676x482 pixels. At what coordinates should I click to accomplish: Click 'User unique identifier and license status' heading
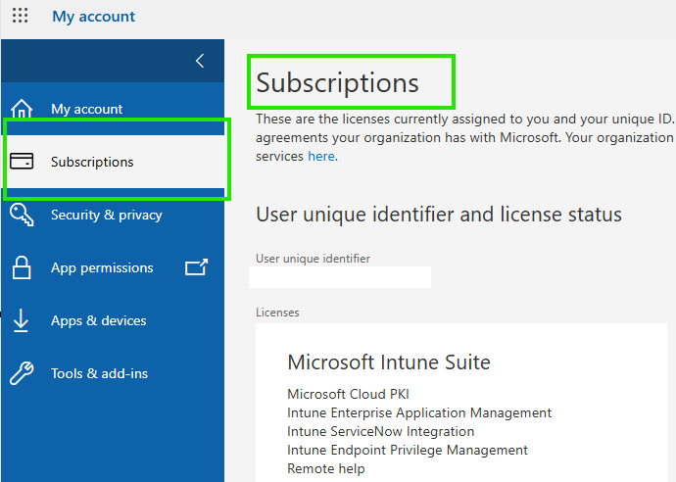pos(439,215)
